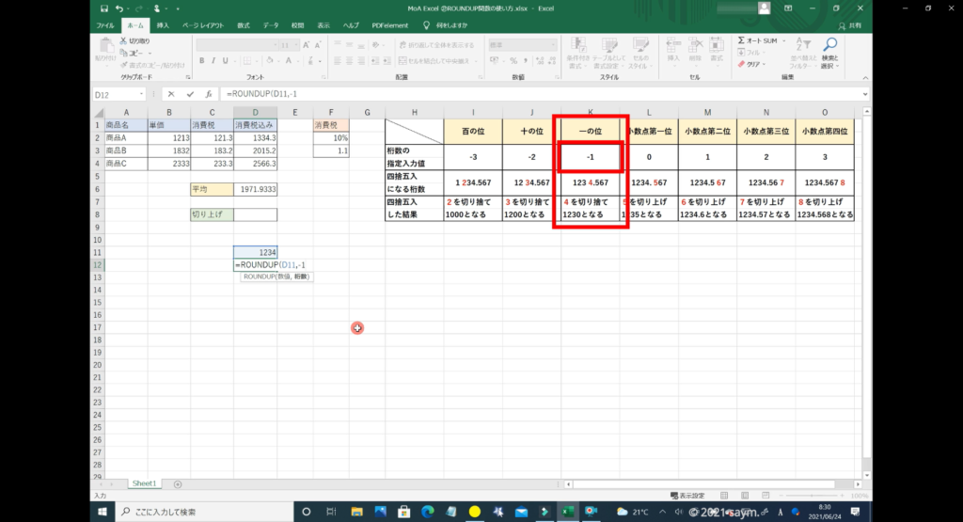
Task: Open the オート SUM dropdown arrow
Action: tap(782, 41)
